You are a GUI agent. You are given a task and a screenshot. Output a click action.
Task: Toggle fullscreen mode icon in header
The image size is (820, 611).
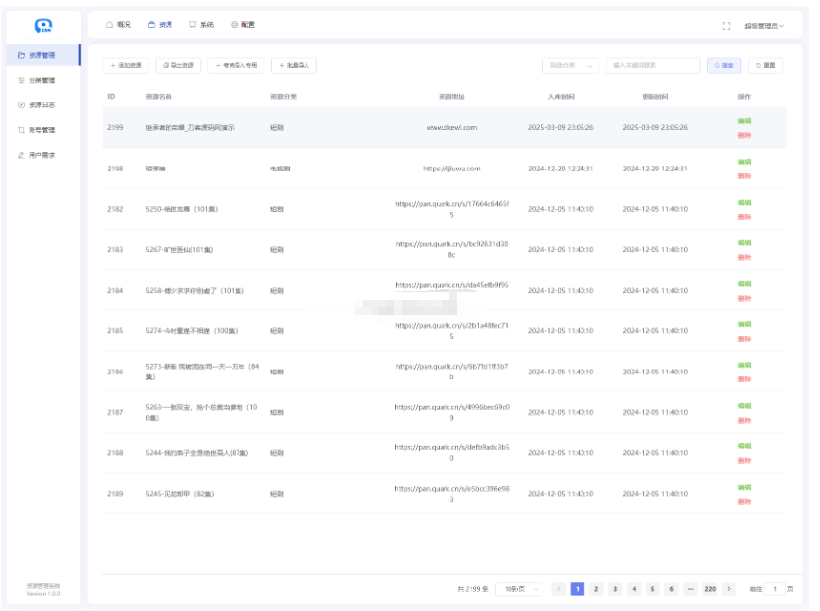(726, 25)
